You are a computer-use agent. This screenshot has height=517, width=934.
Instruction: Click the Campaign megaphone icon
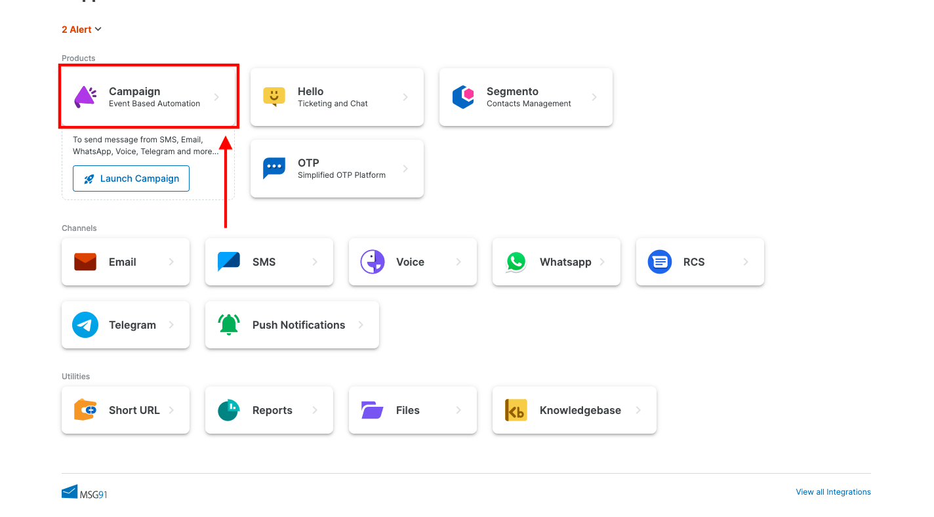coord(85,97)
